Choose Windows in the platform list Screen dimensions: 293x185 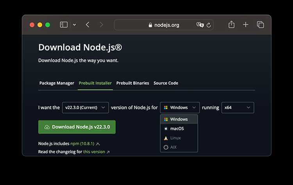pyautogui.click(x=179, y=119)
